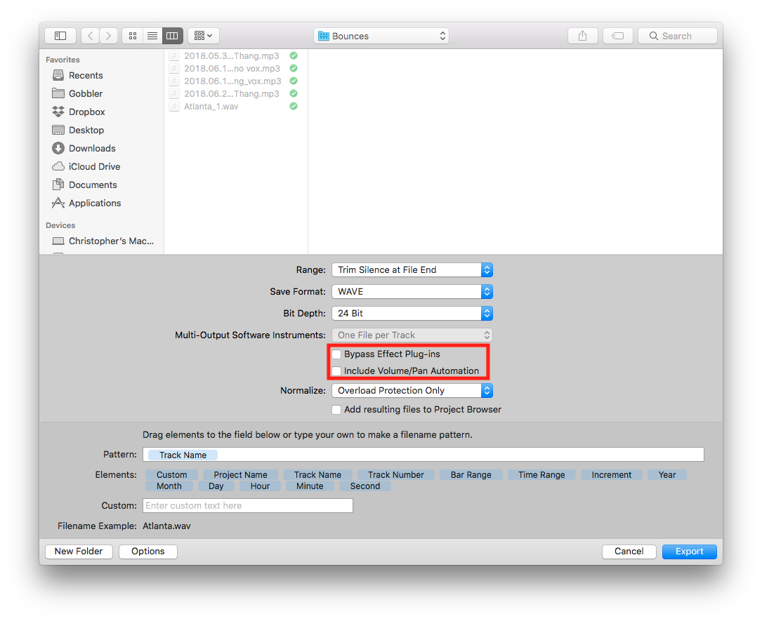Screen dimensions: 762x621
Task: Select file Atlanta_1.wav
Action: (211, 107)
